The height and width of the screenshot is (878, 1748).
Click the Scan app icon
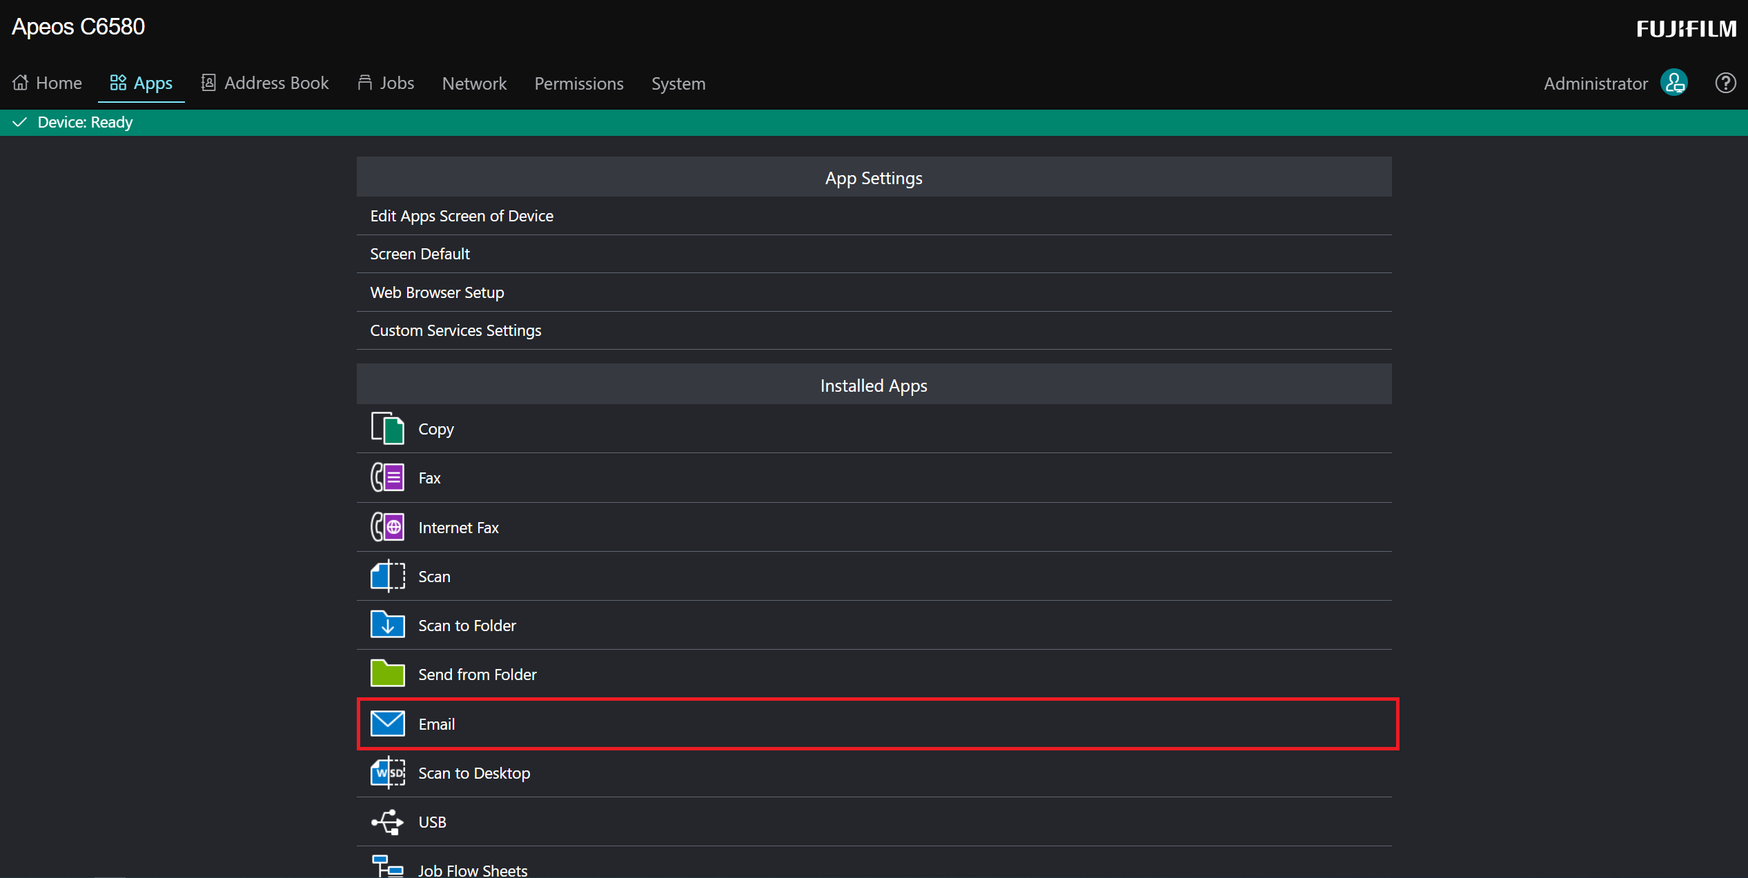(387, 576)
